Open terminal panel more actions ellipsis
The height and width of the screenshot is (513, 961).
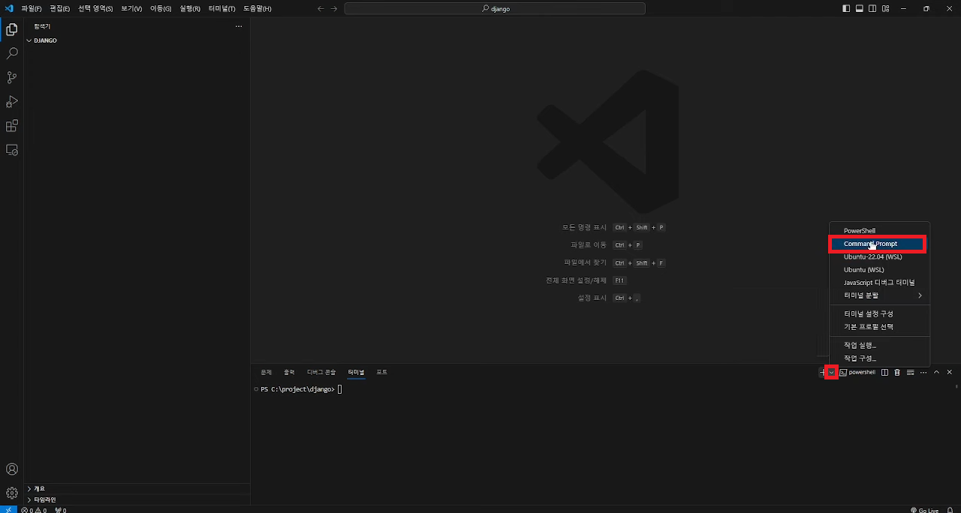[923, 372]
